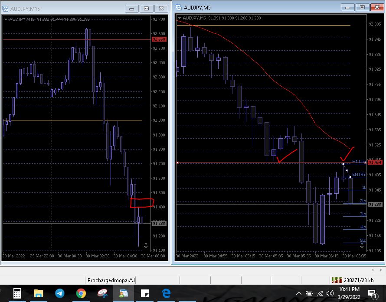Click the volume speaker tray icon
The width and height of the screenshot is (386, 302).
[x=330, y=293]
